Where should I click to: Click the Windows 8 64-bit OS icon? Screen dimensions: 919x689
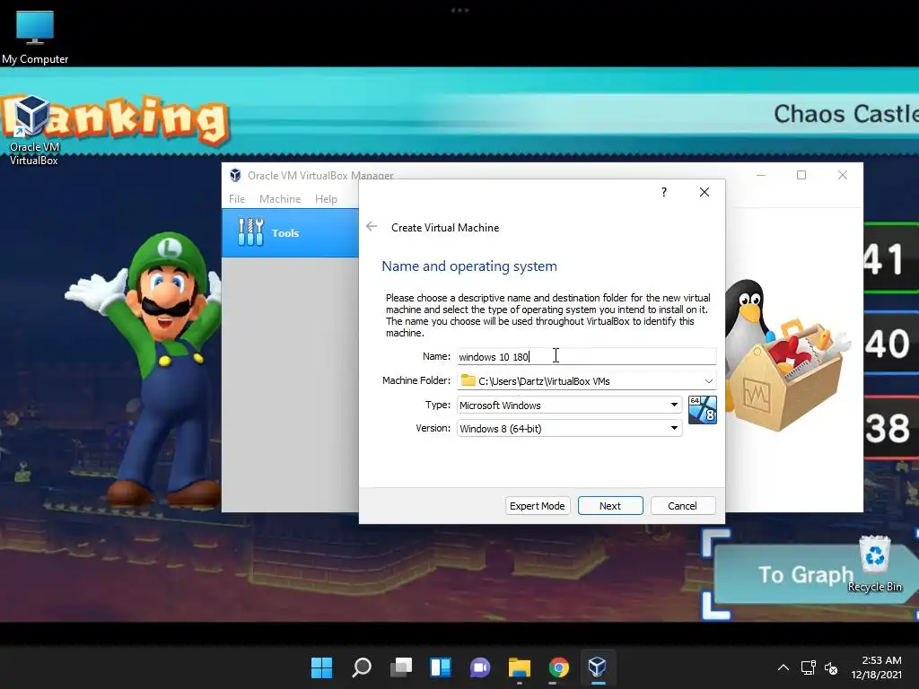pos(702,409)
